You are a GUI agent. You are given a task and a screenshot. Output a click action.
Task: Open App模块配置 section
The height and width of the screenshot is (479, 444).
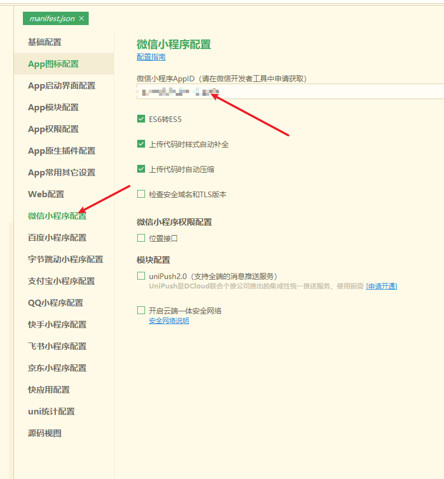coord(54,107)
